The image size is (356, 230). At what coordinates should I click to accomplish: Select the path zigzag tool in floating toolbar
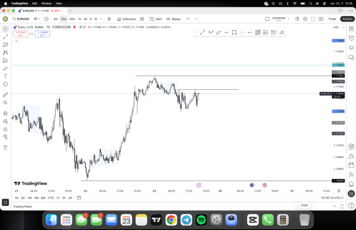click(x=211, y=33)
